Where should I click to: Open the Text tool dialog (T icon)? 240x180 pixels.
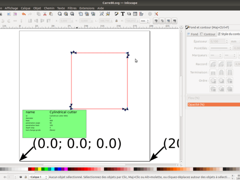pos(123,14)
